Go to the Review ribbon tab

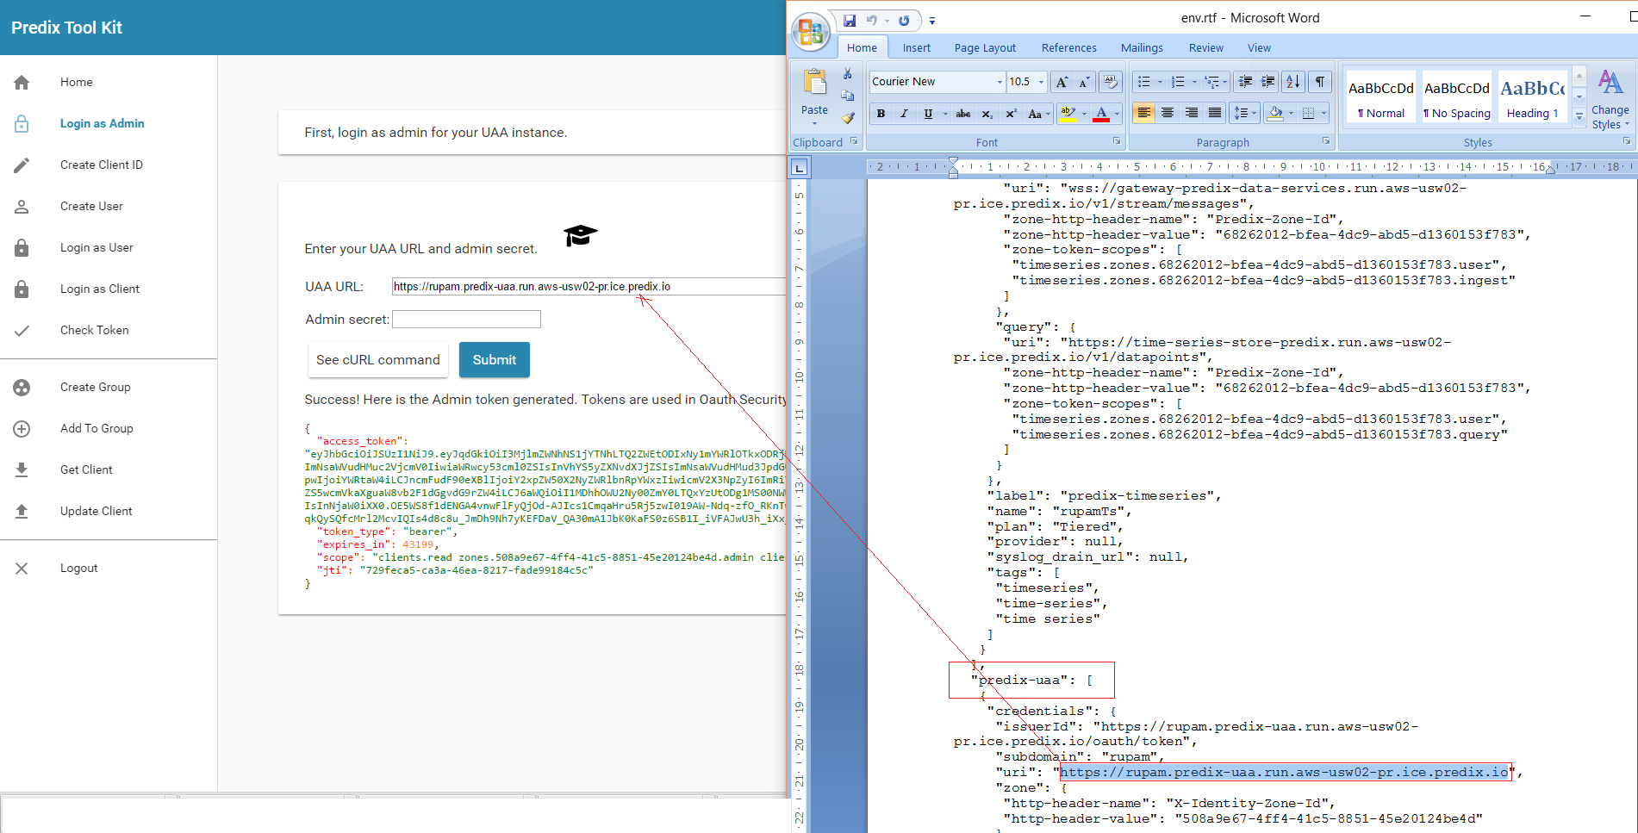[1206, 48]
